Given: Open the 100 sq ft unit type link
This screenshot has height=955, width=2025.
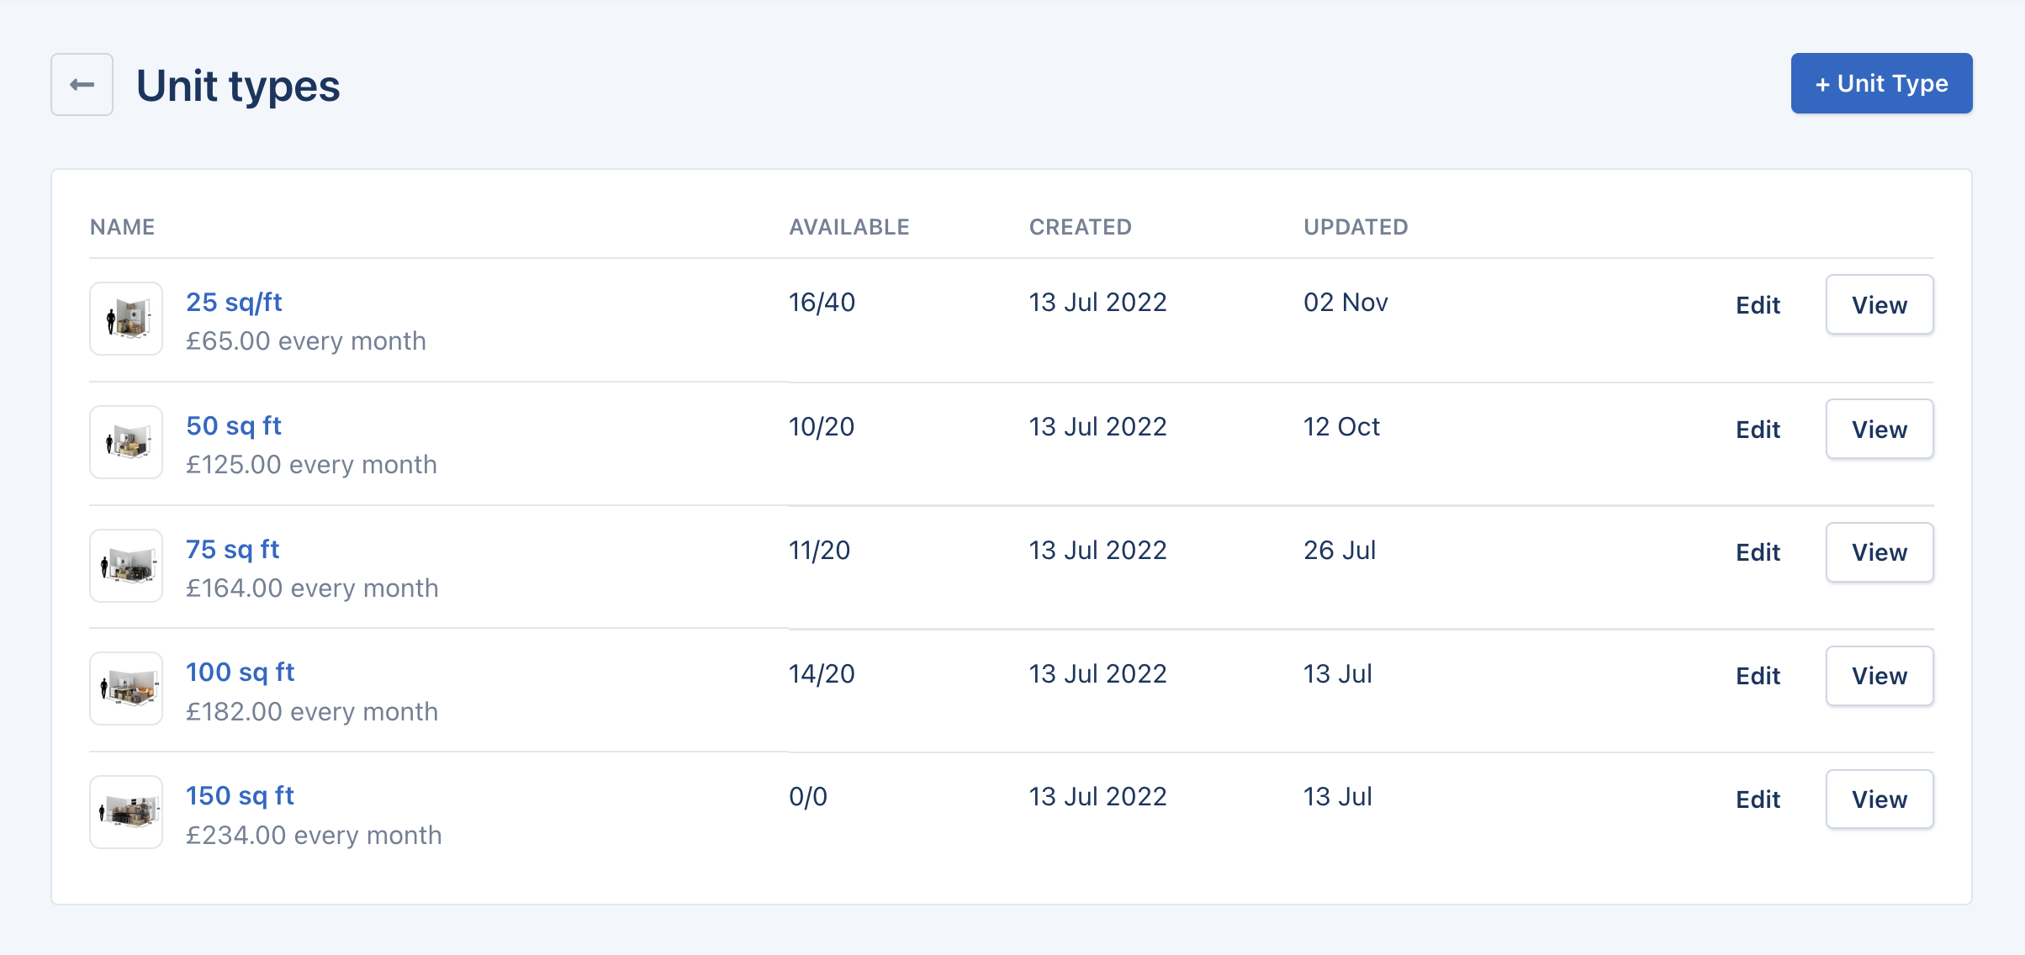Looking at the screenshot, I should (241, 672).
